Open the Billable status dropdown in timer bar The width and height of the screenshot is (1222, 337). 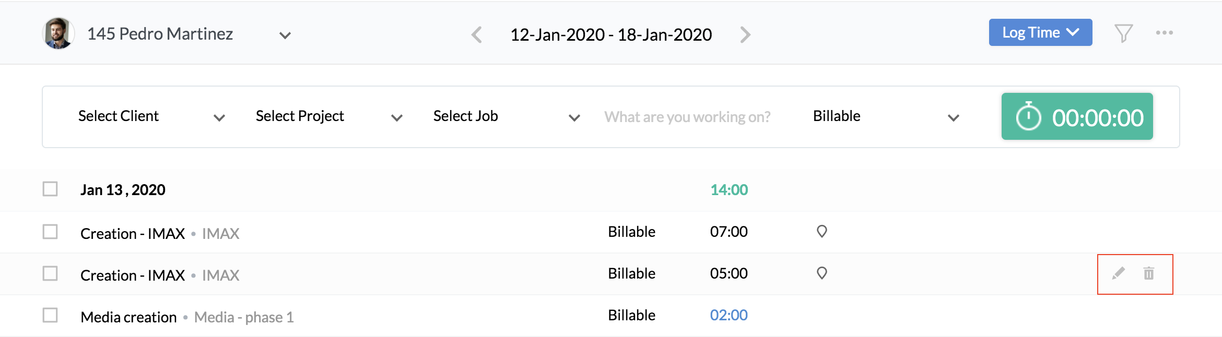tap(886, 117)
